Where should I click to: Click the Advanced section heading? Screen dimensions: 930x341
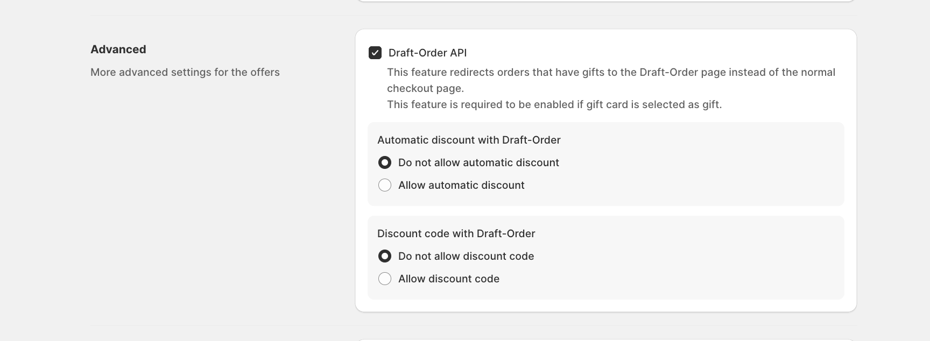click(x=118, y=49)
